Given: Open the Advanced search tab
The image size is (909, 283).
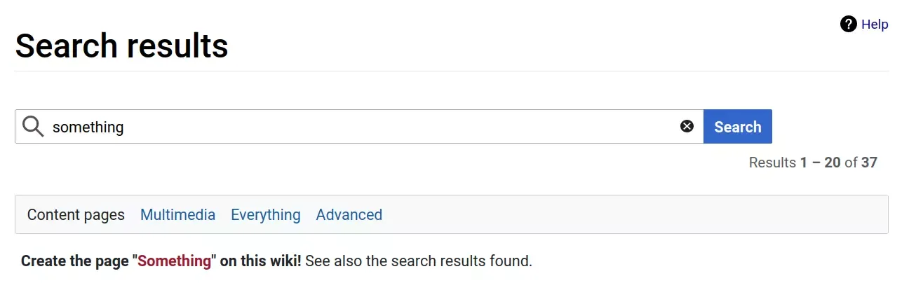Looking at the screenshot, I should 349,215.
